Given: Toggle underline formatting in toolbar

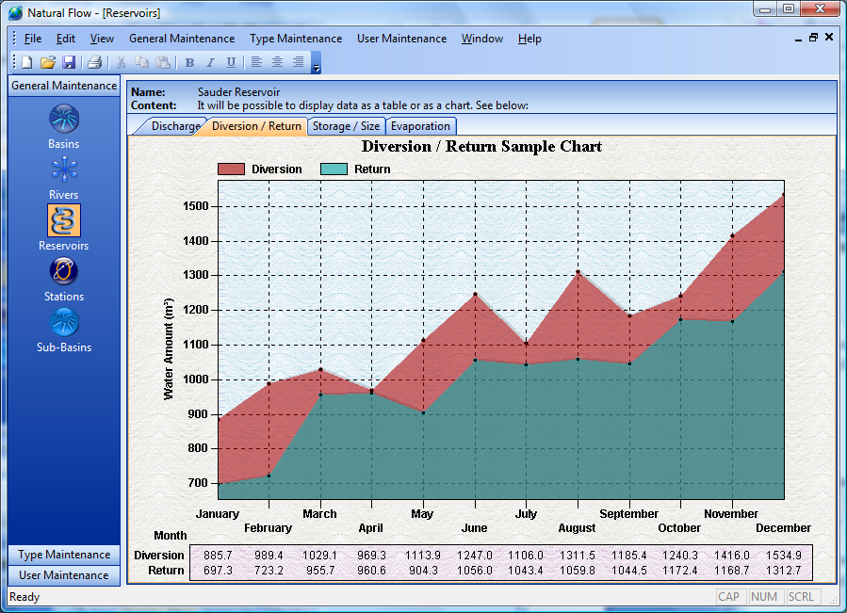Looking at the screenshot, I should [x=231, y=62].
